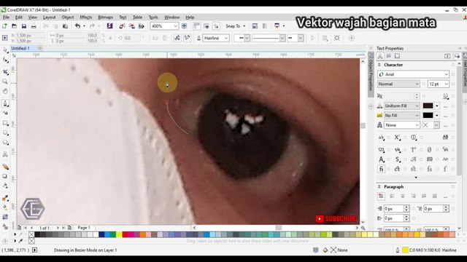Select center paragraph alignment icon
The height and width of the screenshot is (262, 467).
[x=403, y=196]
